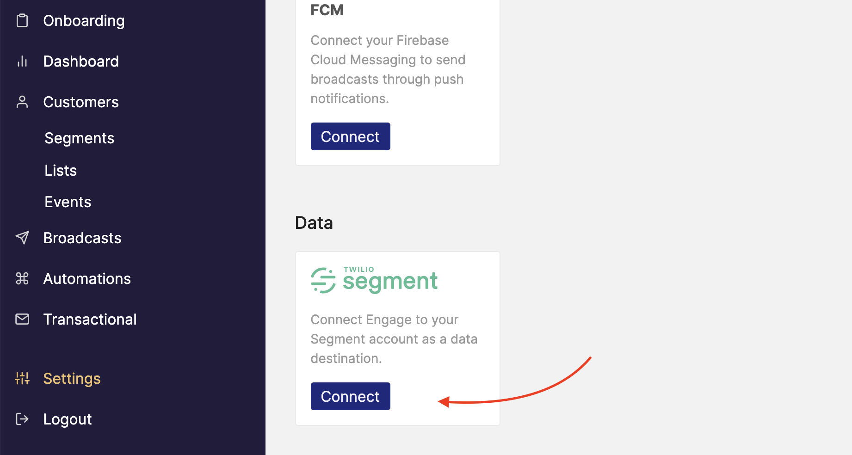This screenshot has width=852, height=455.
Task: Open the Transactional section
Action: tap(90, 320)
